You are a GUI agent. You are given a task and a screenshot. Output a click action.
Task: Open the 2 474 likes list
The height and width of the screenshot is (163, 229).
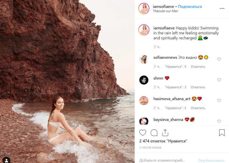click(x=163, y=141)
